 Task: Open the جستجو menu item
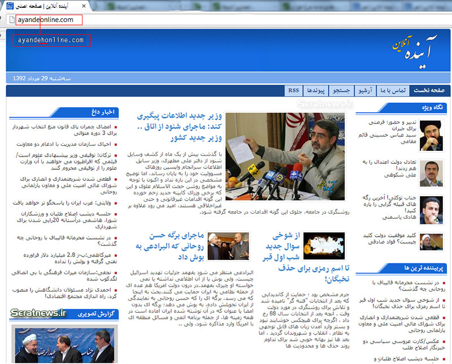(341, 90)
